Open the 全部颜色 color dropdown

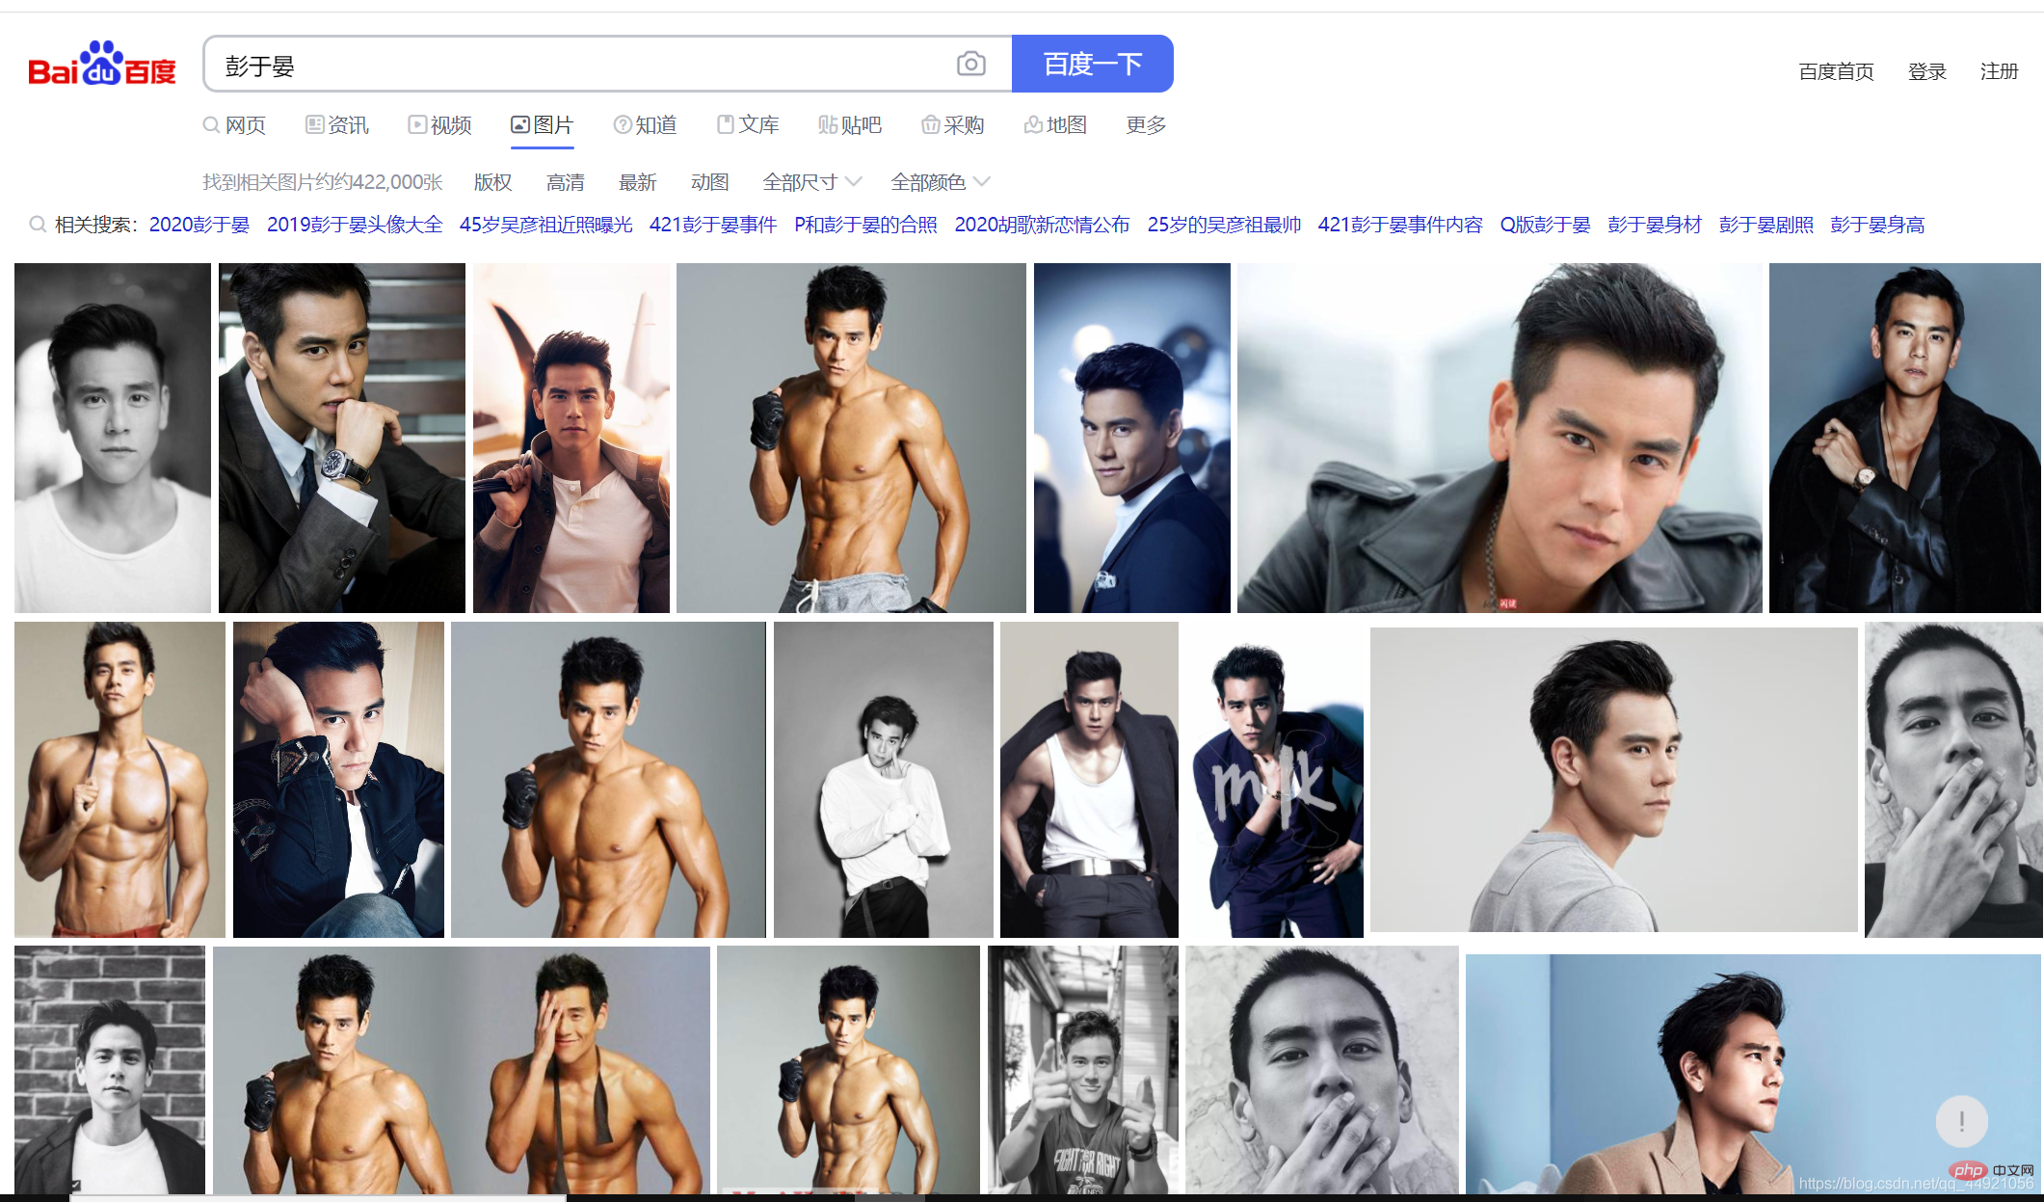point(940,182)
